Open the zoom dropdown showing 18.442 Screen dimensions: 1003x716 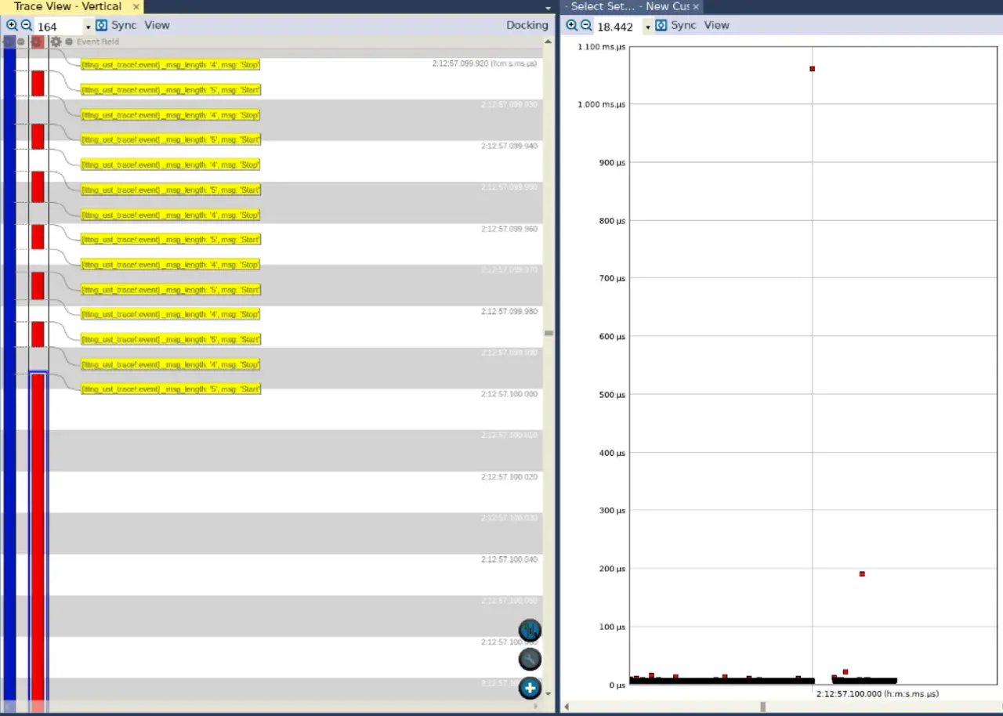coord(647,27)
